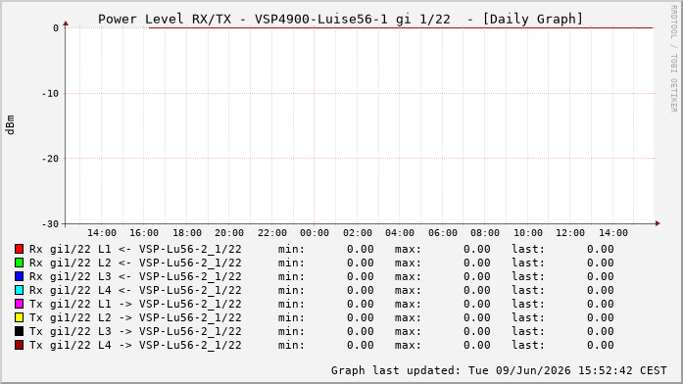Click the yellow Tx L2 legend swatch
Screen dimensions: 683x384
[x=19, y=317]
